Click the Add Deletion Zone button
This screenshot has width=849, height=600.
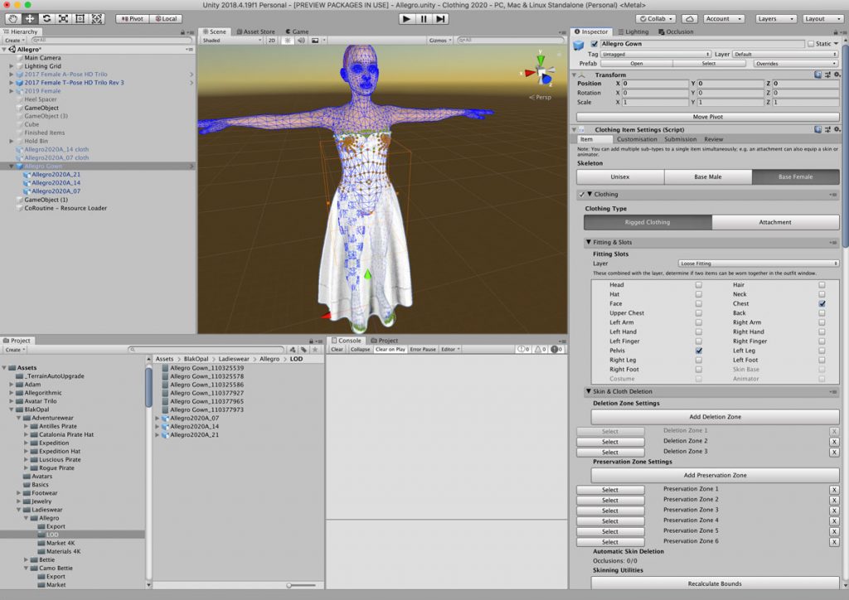coord(715,417)
